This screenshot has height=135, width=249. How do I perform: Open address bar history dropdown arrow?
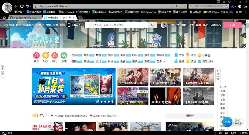pyautogui.click(x=185, y=6)
